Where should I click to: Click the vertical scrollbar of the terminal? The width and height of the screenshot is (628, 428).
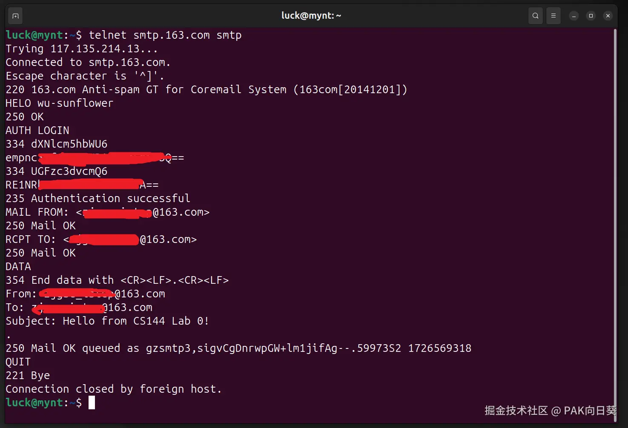click(x=615, y=213)
